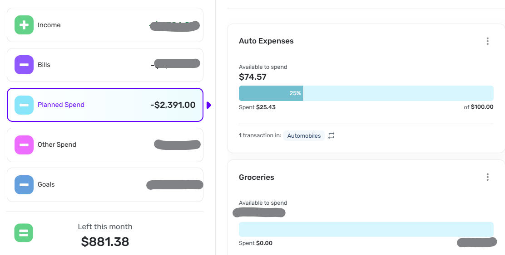This screenshot has height=255, width=505.
Task: Click the recurring arrows icon beside Automobiles
Action: [331, 135]
